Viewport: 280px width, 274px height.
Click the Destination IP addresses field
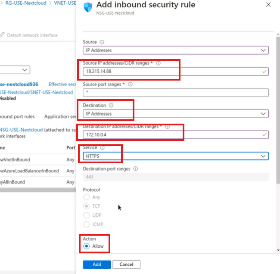(175, 135)
